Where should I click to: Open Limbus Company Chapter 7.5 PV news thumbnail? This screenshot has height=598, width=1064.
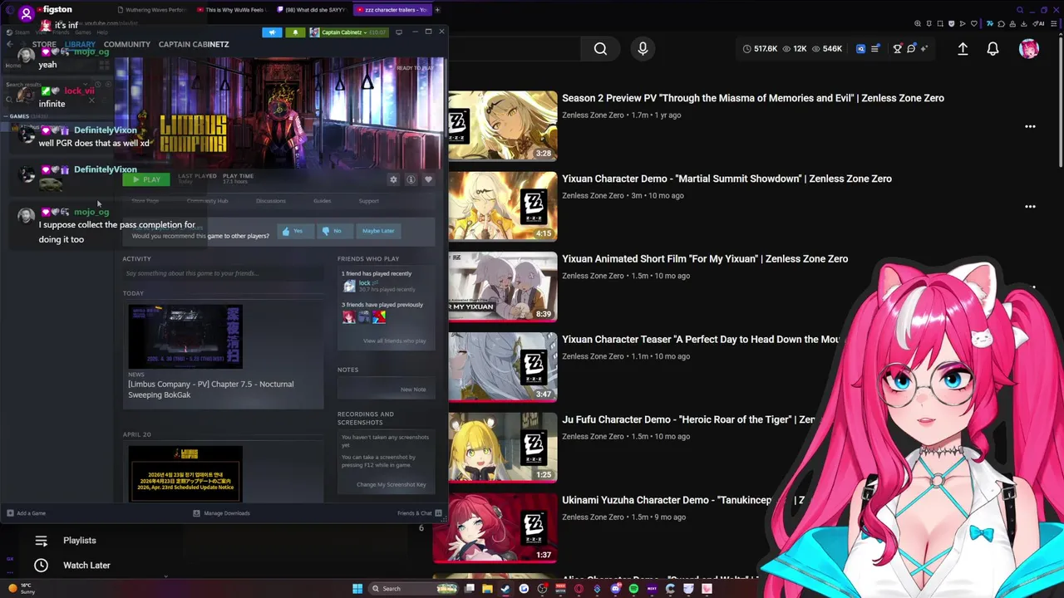tap(185, 336)
